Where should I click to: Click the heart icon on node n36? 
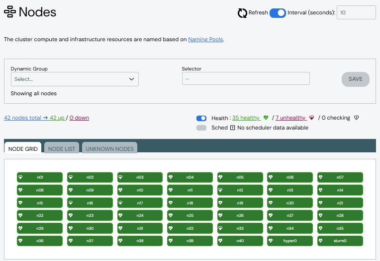pos(20,241)
